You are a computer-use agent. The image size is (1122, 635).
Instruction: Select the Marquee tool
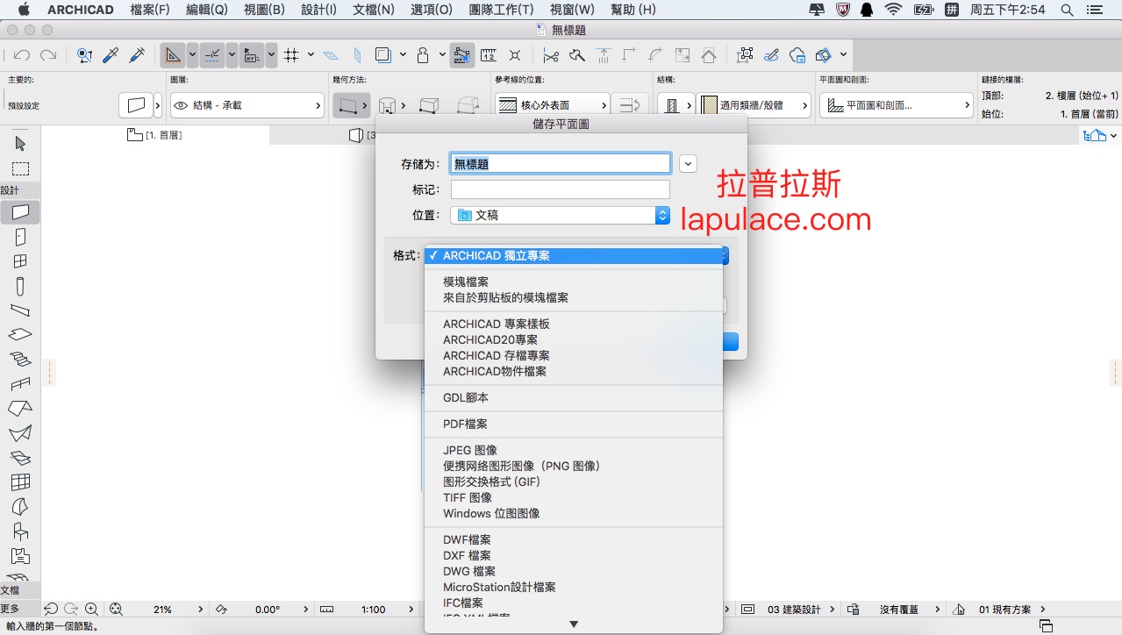coord(20,169)
